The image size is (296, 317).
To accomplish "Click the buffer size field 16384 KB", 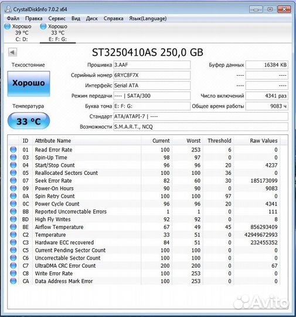I will click(x=267, y=65).
